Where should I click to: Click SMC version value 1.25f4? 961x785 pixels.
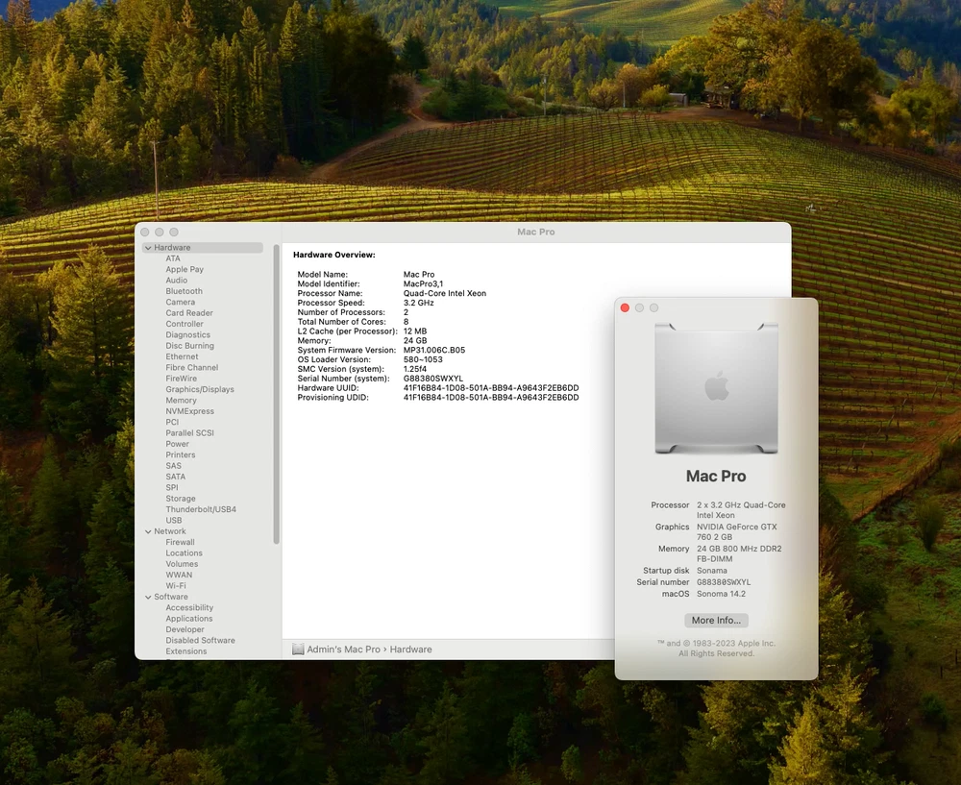point(415,369)
